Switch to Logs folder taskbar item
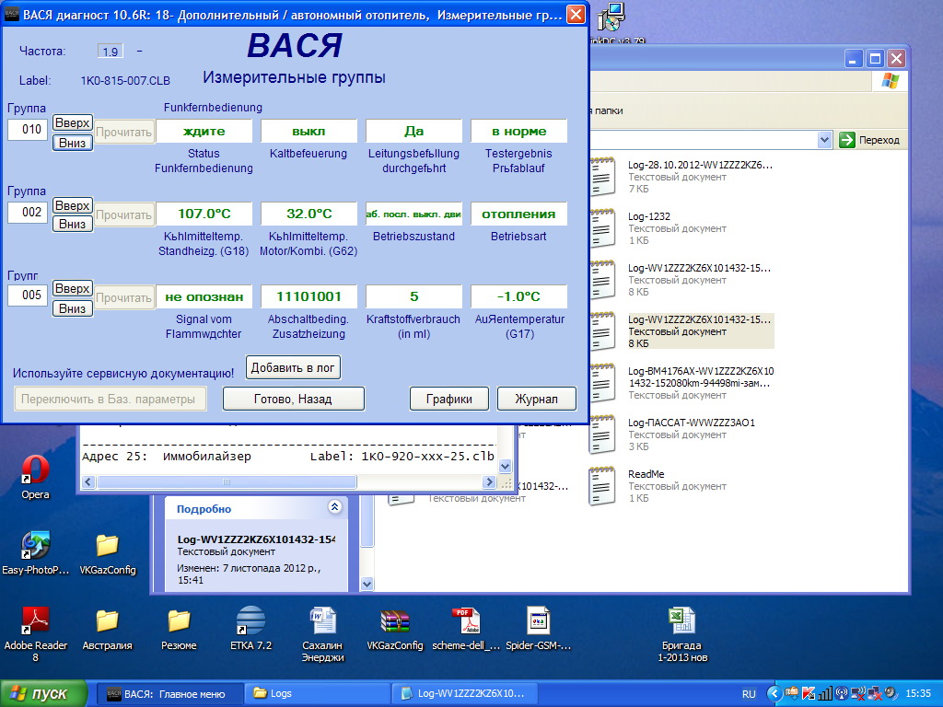The image size is (943, 707). [x=317, y=694]
